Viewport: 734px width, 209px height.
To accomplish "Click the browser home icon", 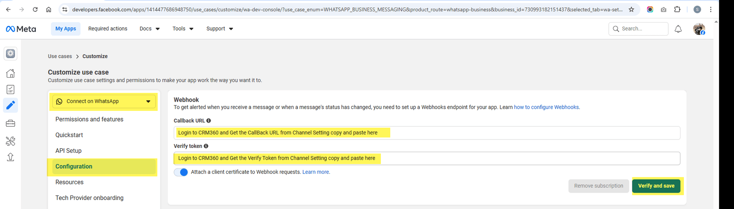I will 49,10.
